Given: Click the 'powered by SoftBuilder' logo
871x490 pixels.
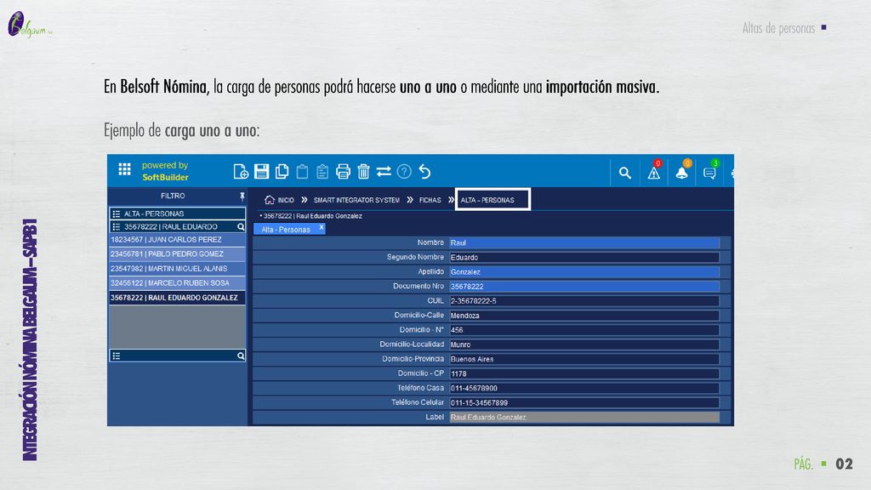Looking at the screenshot, I should [165, 171].
